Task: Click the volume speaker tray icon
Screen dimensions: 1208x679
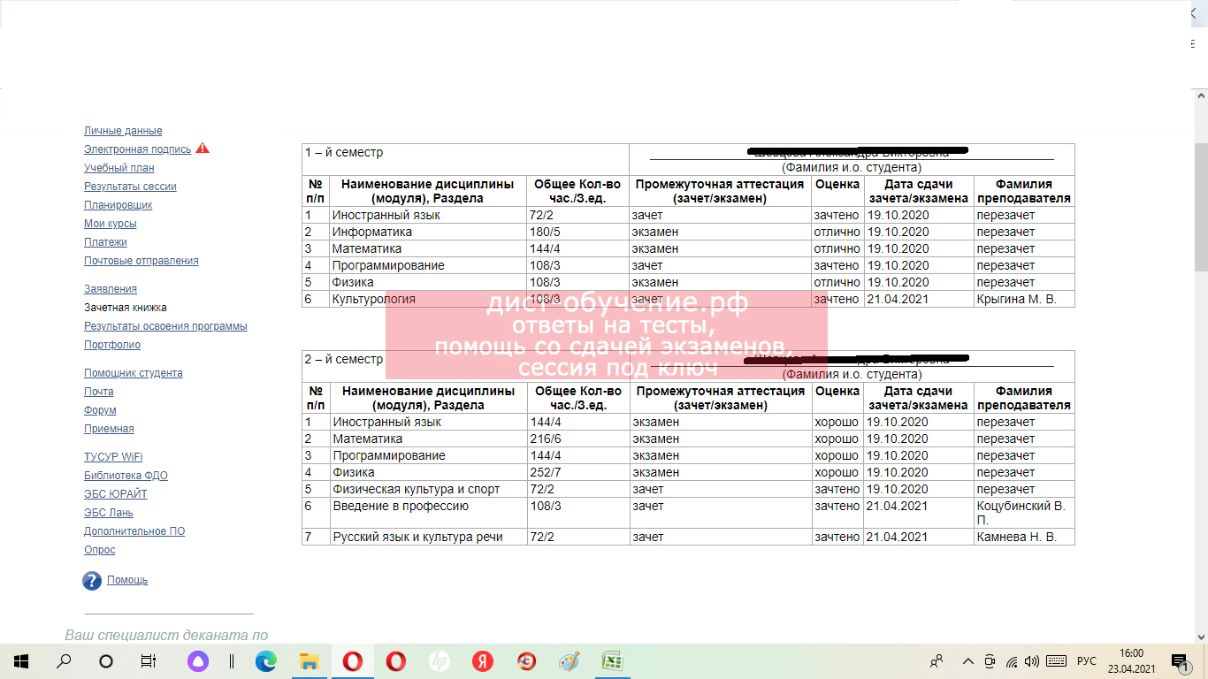Action: (1031, 661)
